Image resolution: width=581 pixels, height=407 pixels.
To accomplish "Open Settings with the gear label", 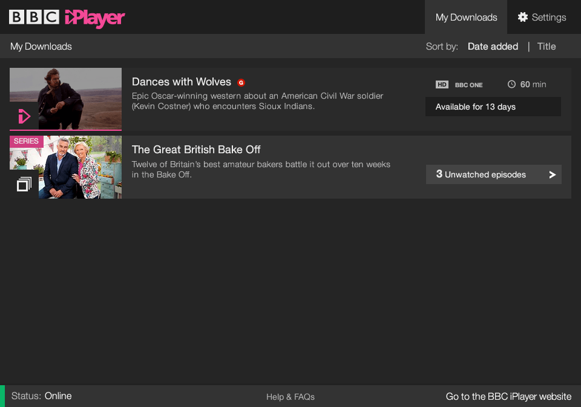I will click(x=542, y=17).
